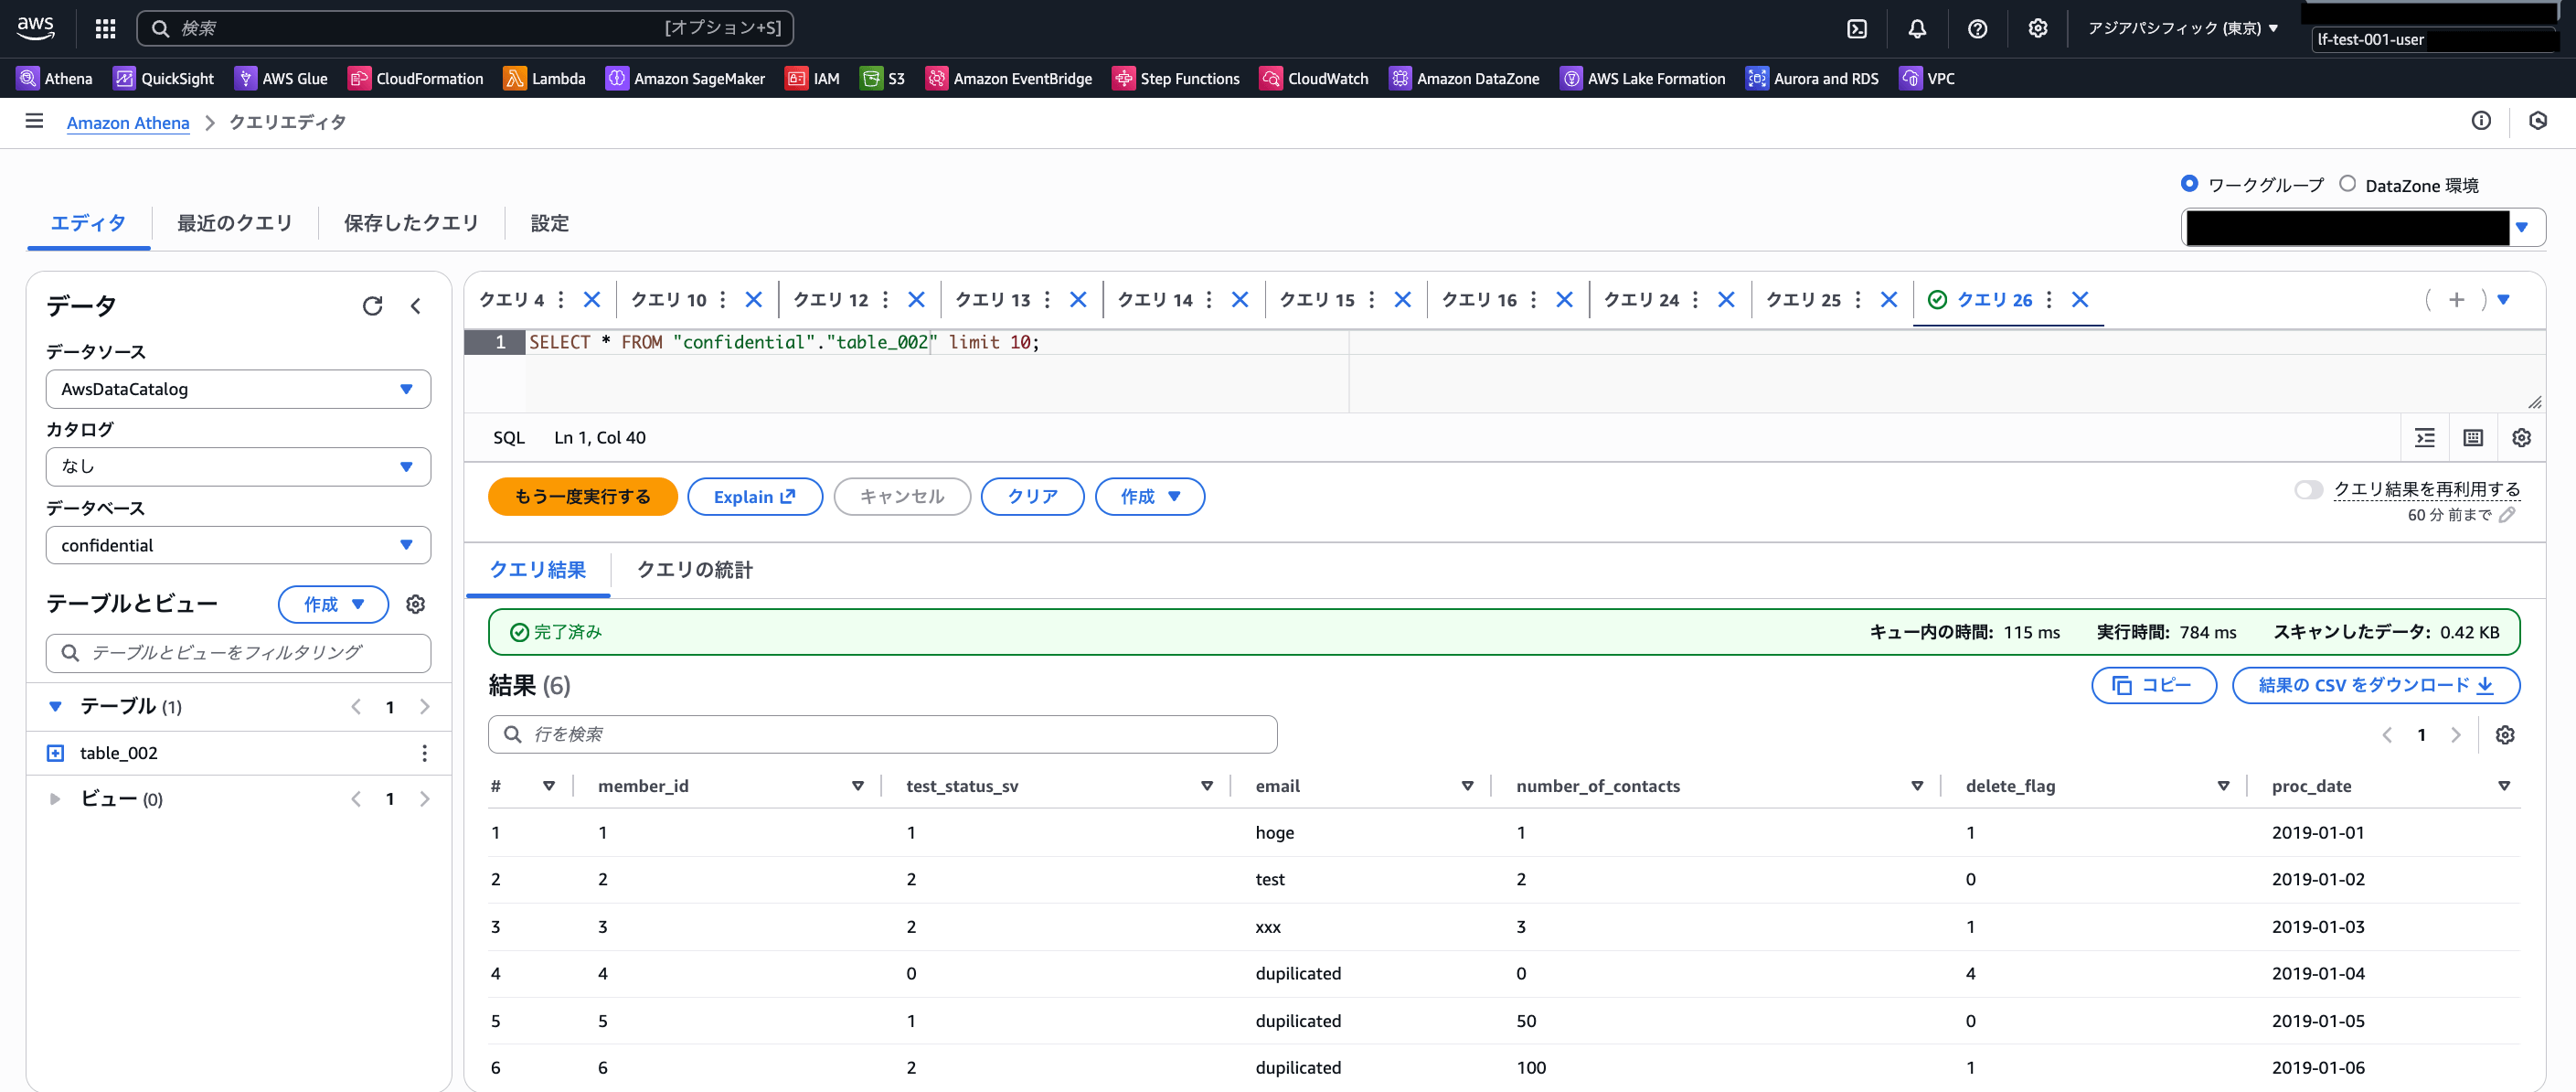Open the クエリの統計 tab
This screenshot has height=1092, width=2576.
point(694,570)
